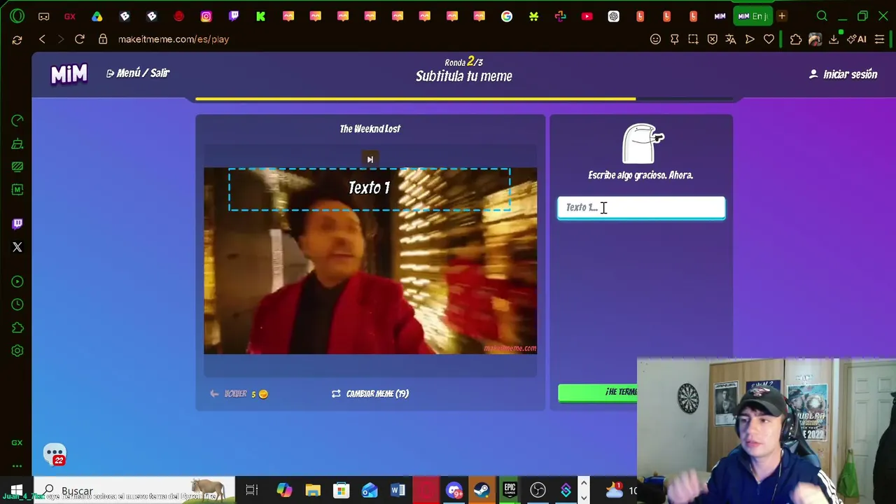This screenshot has width=896, height=504.
Task: Go back to the previous page
Action: 42,39
